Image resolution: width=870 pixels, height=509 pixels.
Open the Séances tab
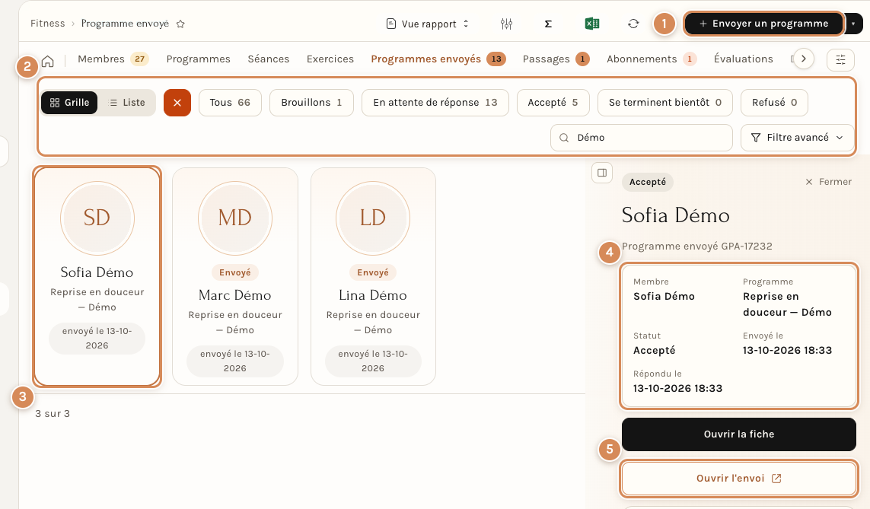269,59
